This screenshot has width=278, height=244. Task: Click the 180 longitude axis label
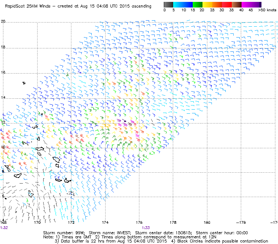coord(207,222)
